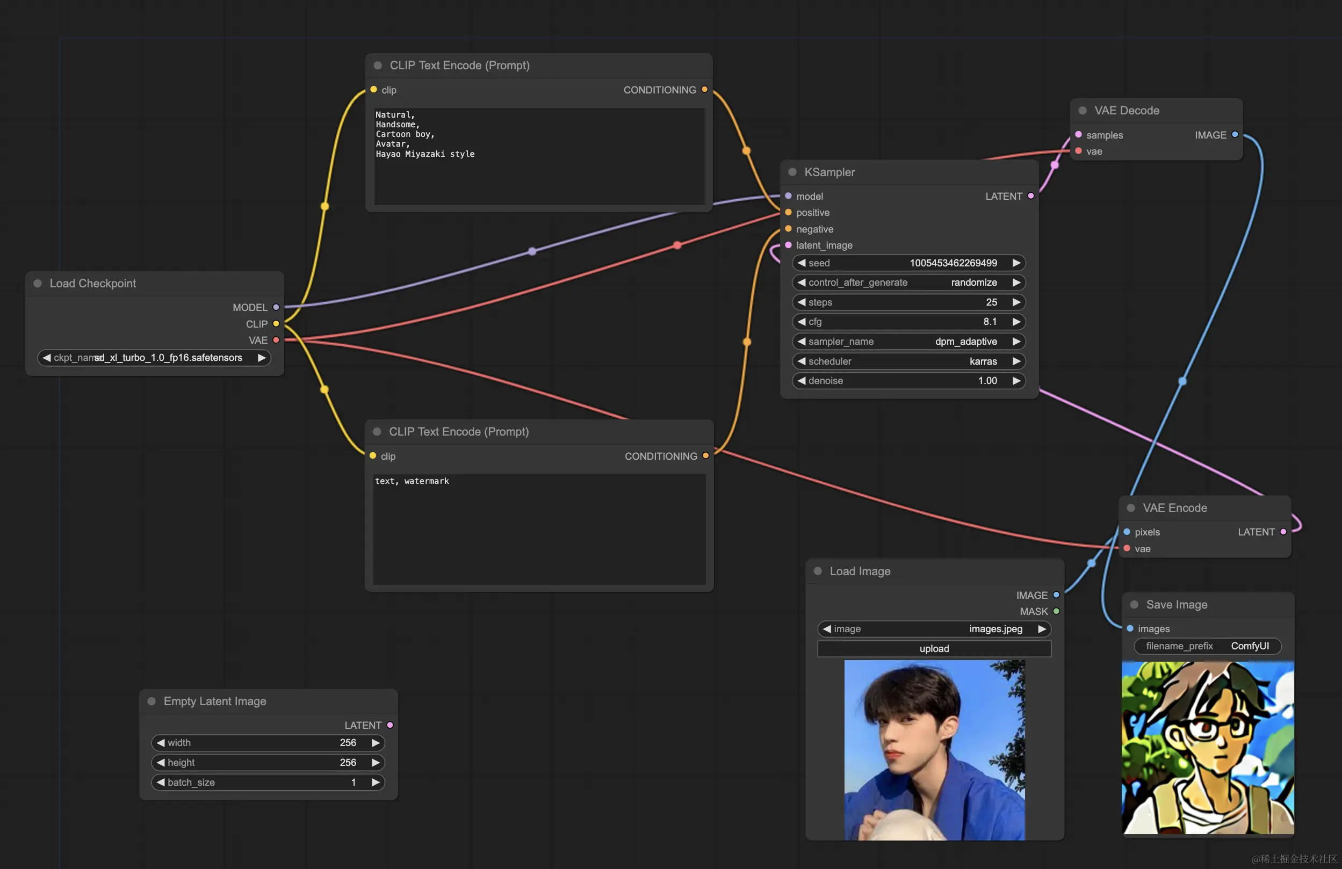Click the VAE output socket on Load Checkpoint

276,340
